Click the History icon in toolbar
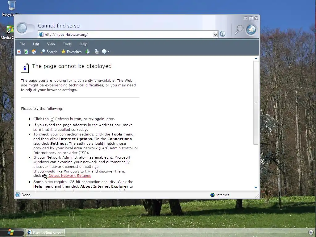The width and height of the screenshot is (316, 237). tap(87, 52)
